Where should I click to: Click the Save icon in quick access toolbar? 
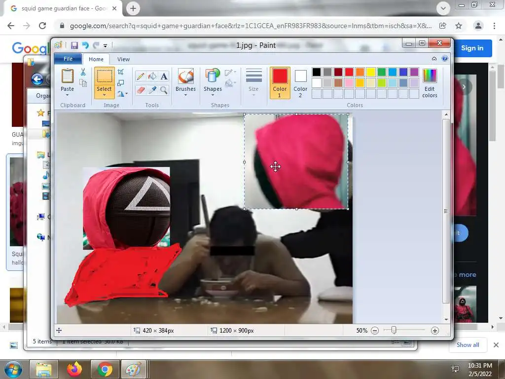pos(74,45)
